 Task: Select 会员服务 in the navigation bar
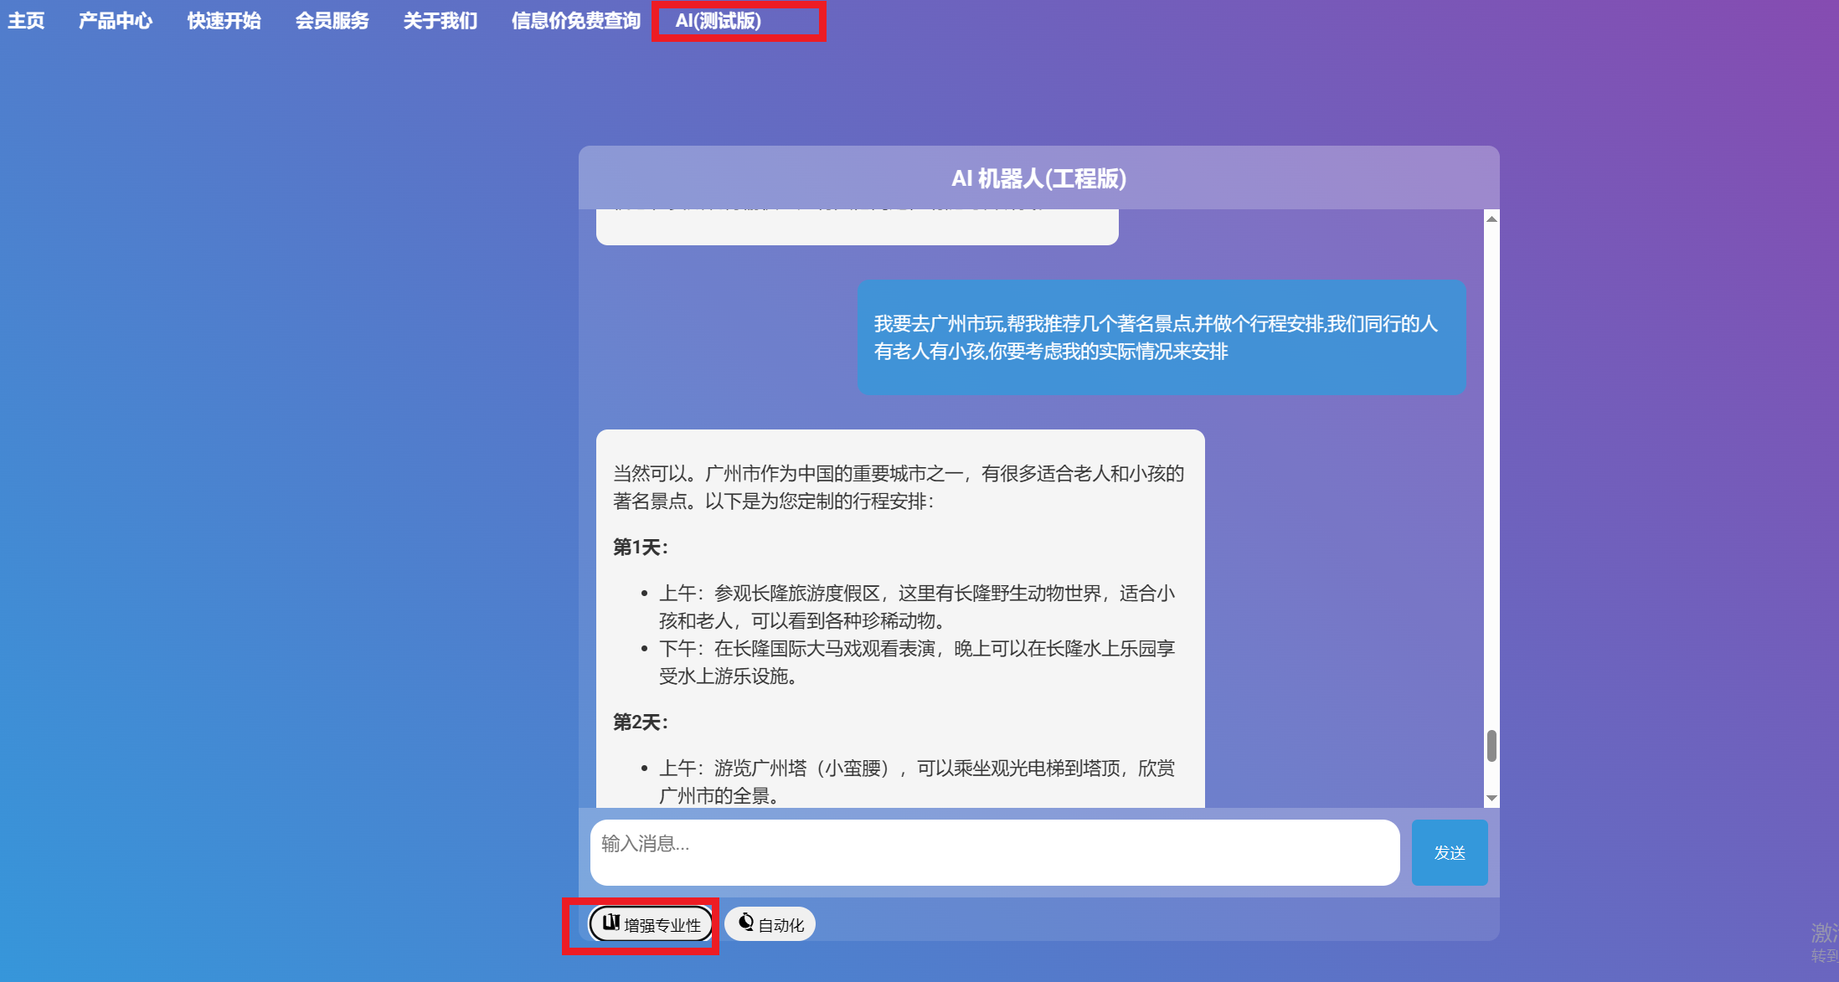tap(332, 21)
